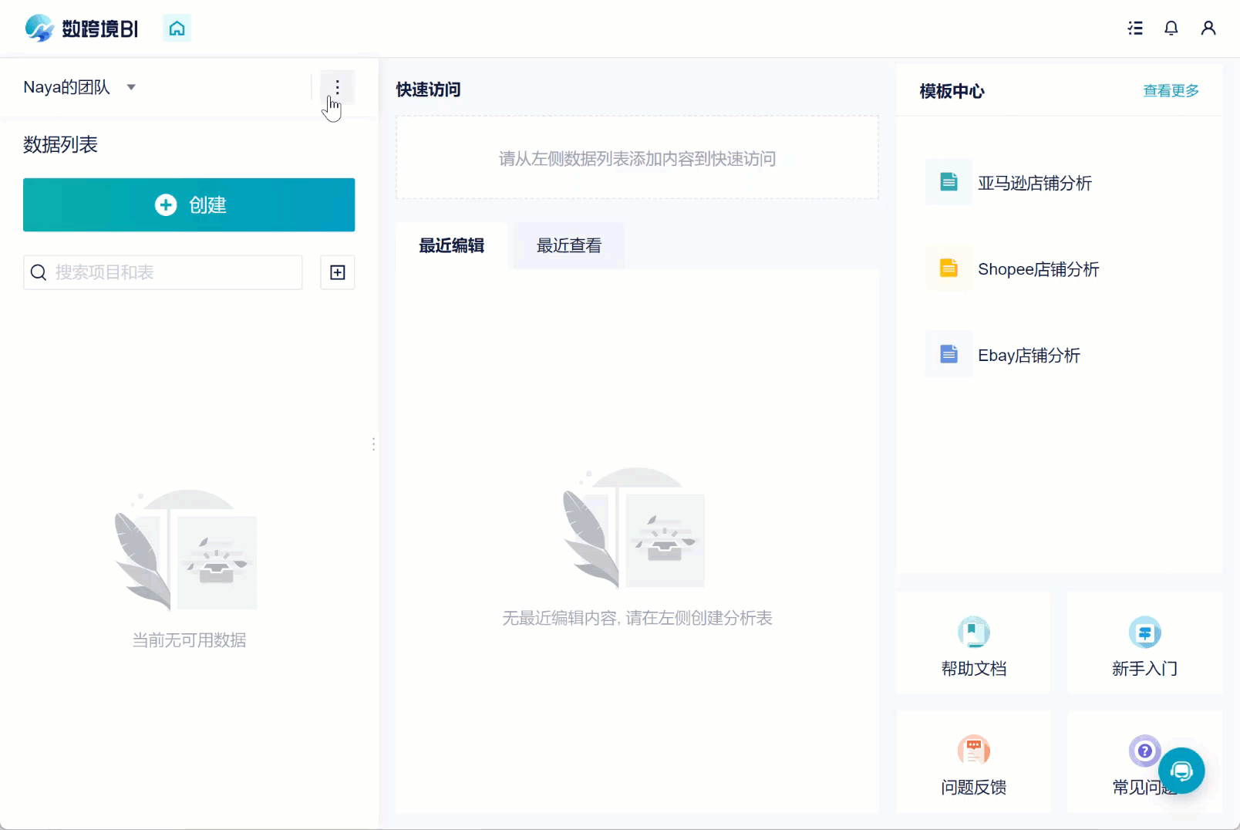Click the Ebay店铺分析 template icon
The height and width of the screenshot is (830, 1240).
949,354
